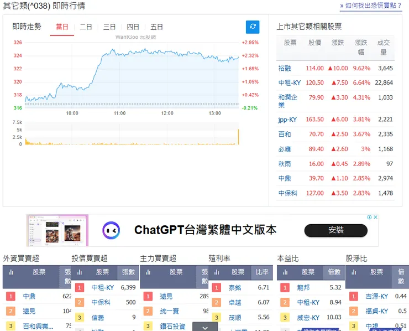Open 裕融 stock in related list

pyautogui.click(x=285, y=69)
